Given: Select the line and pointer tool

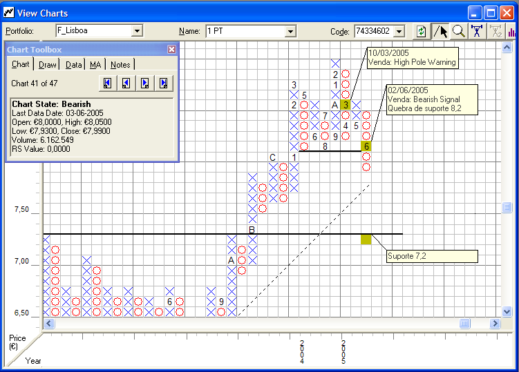Looking at the screenshot, I should click(440, 31).
